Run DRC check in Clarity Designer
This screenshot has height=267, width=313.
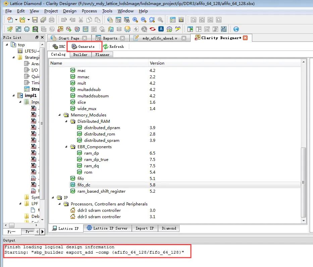59,47
